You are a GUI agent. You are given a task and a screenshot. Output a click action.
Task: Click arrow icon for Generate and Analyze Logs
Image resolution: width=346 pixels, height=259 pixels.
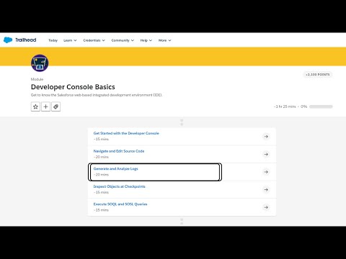click(x=266, y=172)
